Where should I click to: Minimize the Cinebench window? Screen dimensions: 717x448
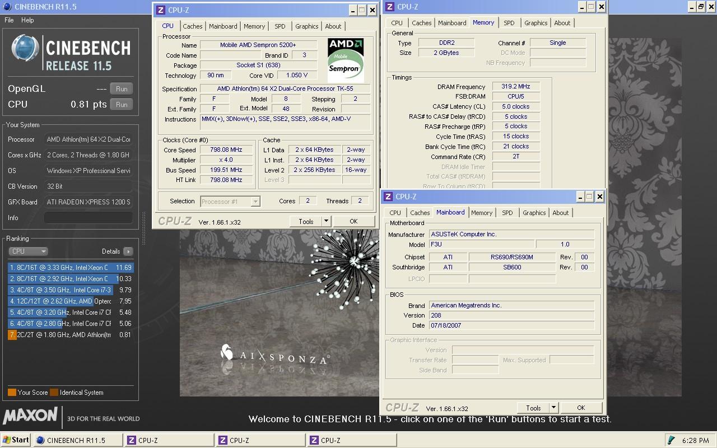click(x=691, y=7)
